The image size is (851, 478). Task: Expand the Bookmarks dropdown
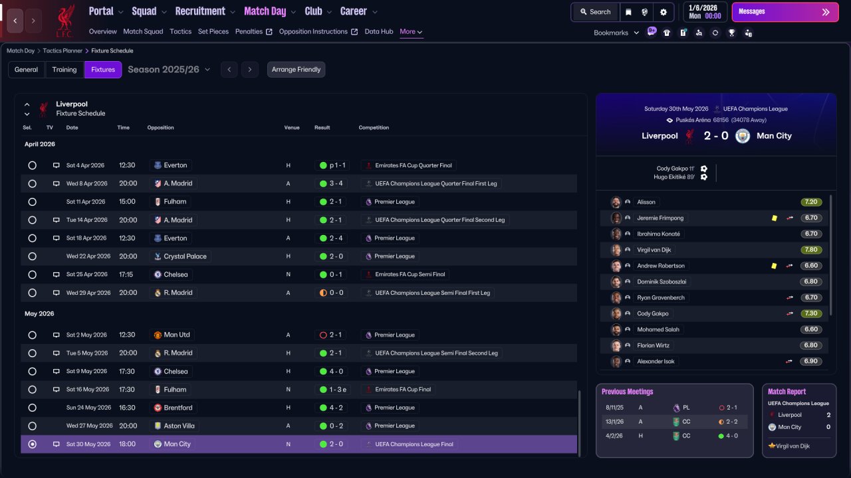point(616,33)
